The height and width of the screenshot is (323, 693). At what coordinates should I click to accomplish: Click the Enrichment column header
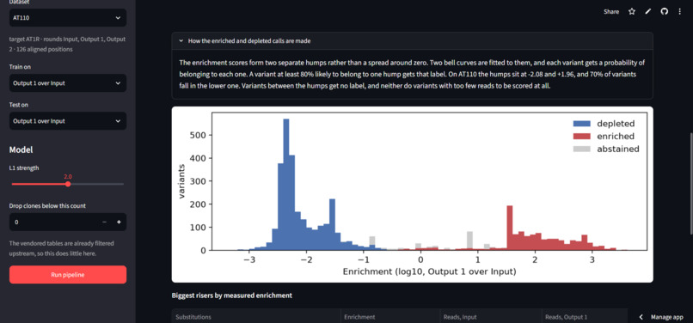[x=390, y=317]
